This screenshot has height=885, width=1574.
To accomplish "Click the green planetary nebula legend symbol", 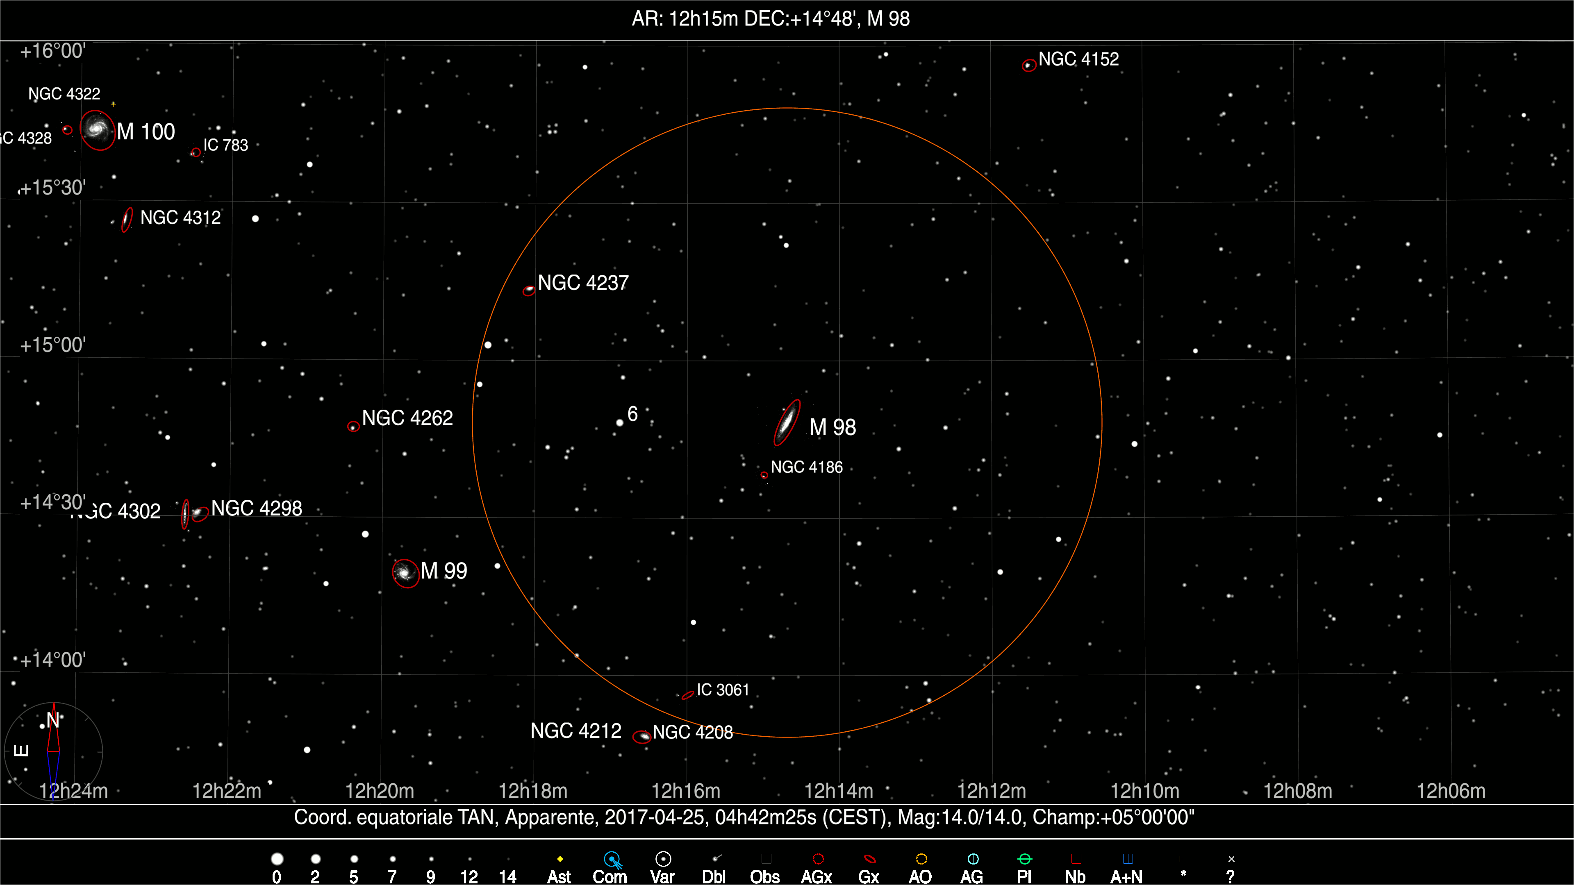I will tap(1025, 859).
